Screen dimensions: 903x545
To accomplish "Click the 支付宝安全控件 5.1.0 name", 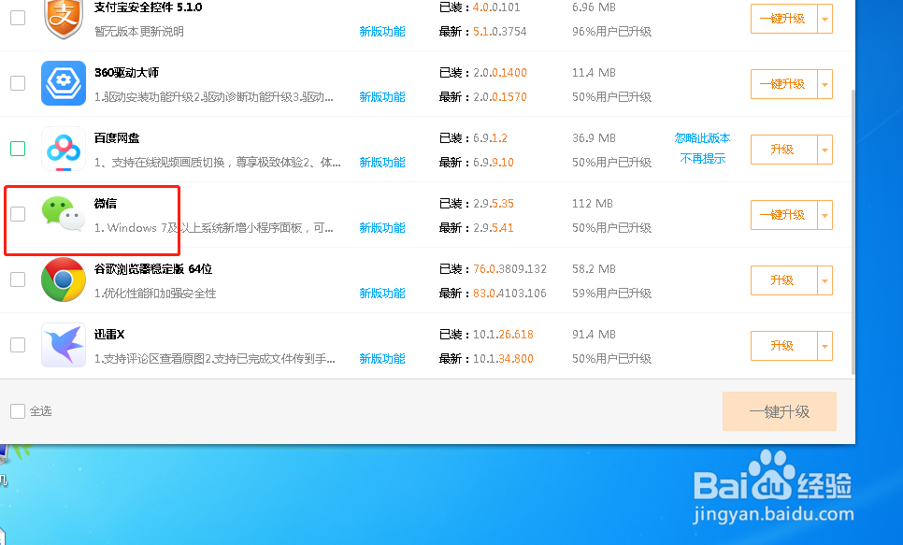I will (148, 7).
